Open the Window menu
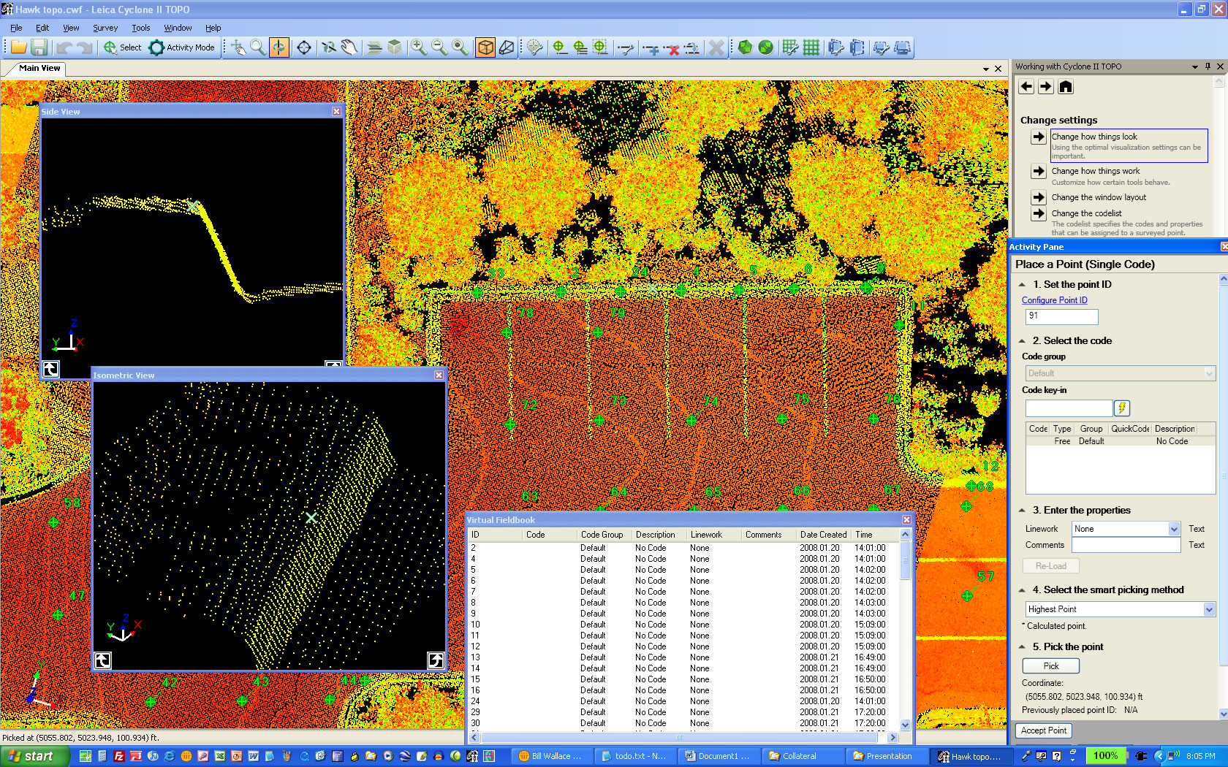The height and width of the screenshot is (767, 1228). (178, 28)
